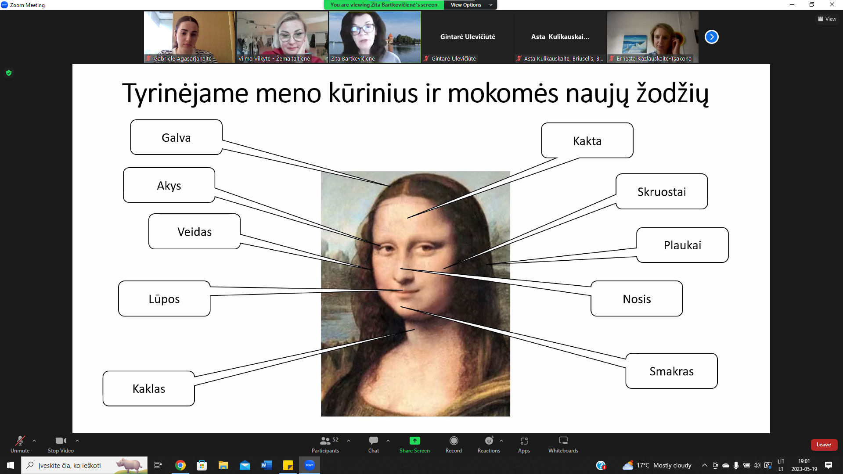Open the View layout menu
The image size is (843, 474).
[x=827, y=19]
